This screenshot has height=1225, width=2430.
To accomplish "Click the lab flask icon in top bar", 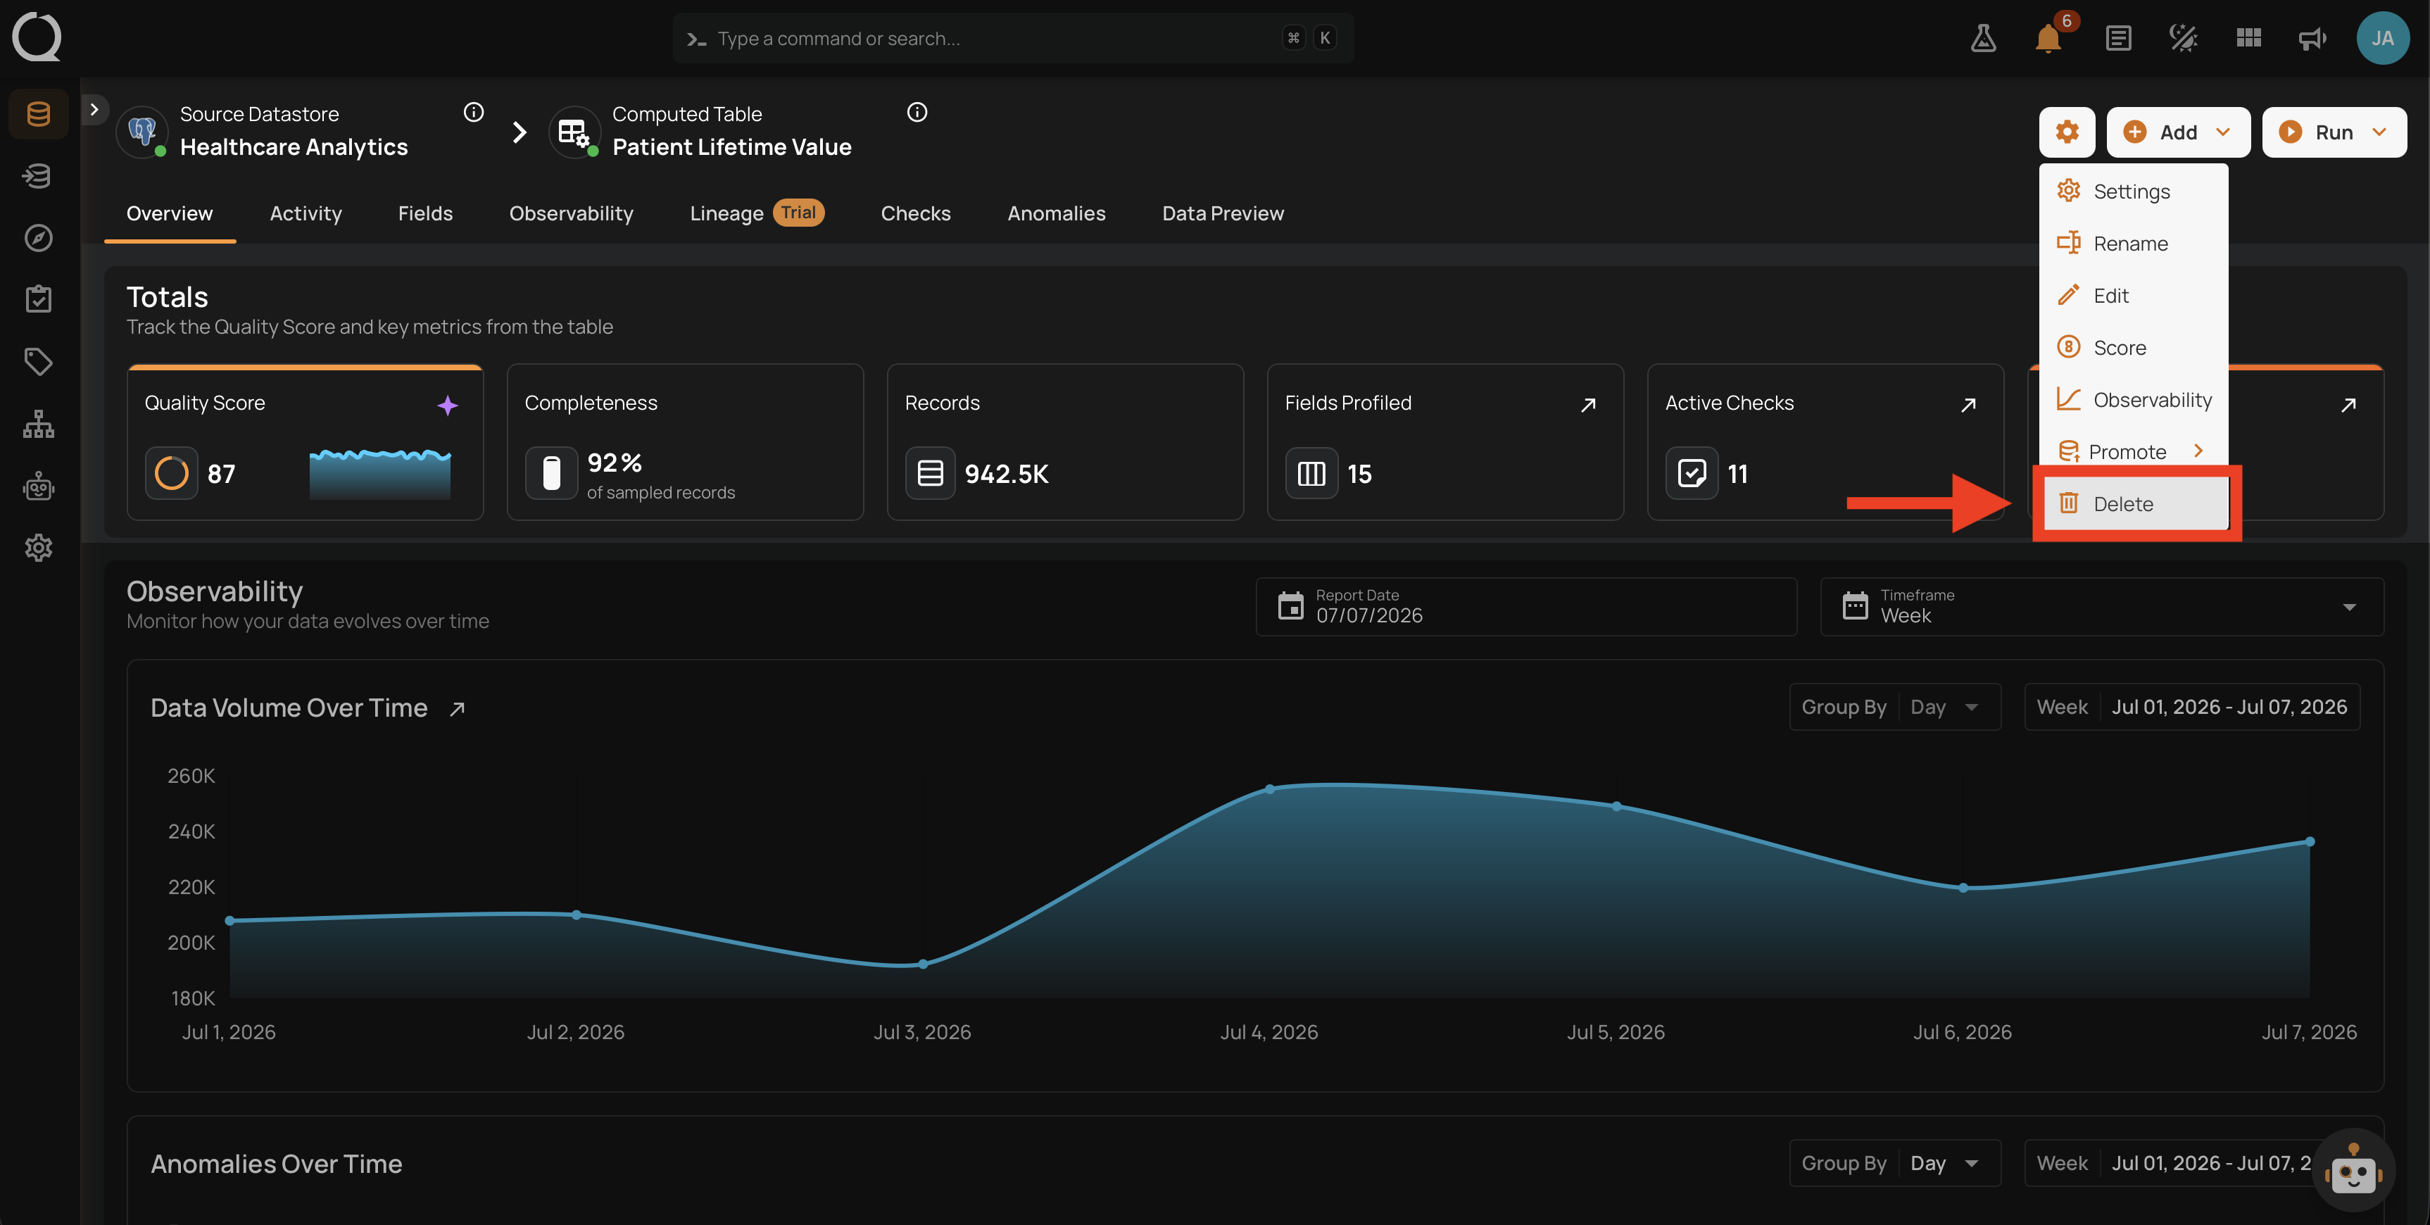I will click(x=1983, y=39).
